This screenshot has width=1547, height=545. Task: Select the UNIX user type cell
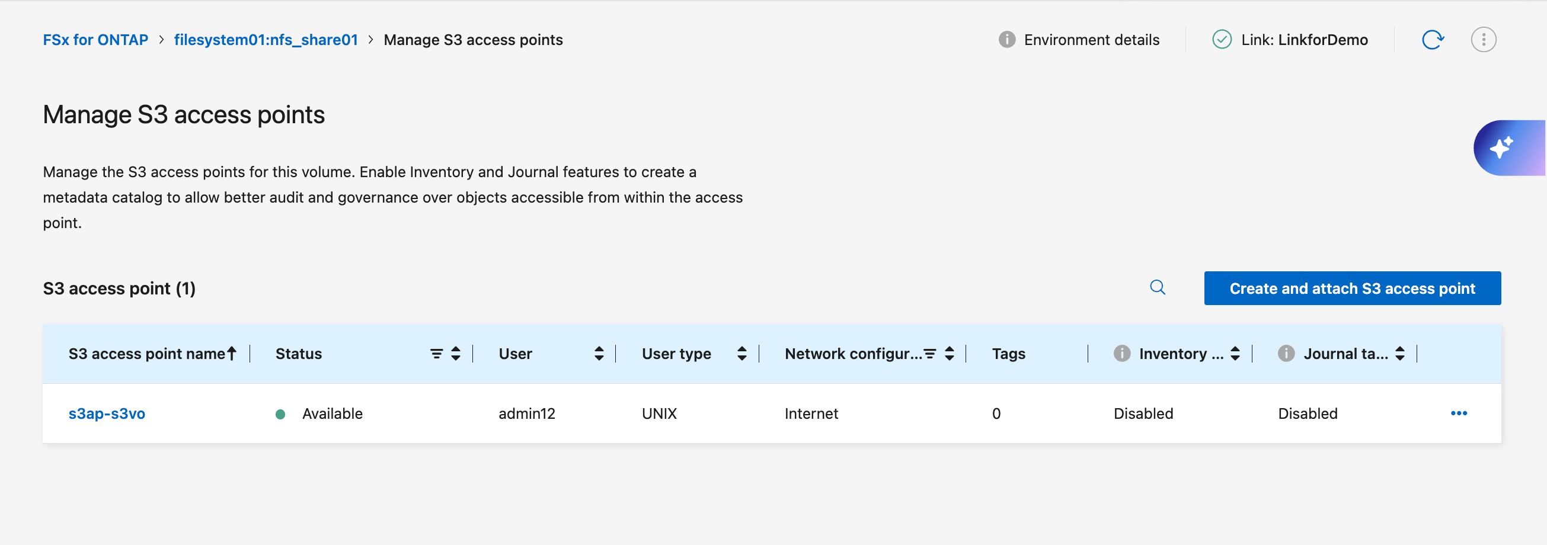click(659, 413)
